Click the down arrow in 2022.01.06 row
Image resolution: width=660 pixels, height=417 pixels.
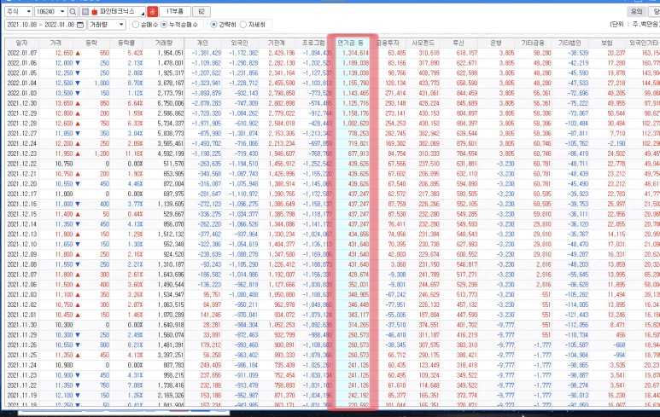[x=78, y=63]
